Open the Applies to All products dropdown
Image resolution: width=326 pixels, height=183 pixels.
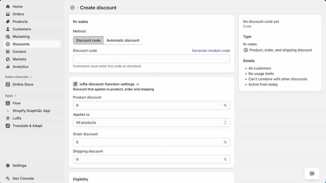pos(151,123)
